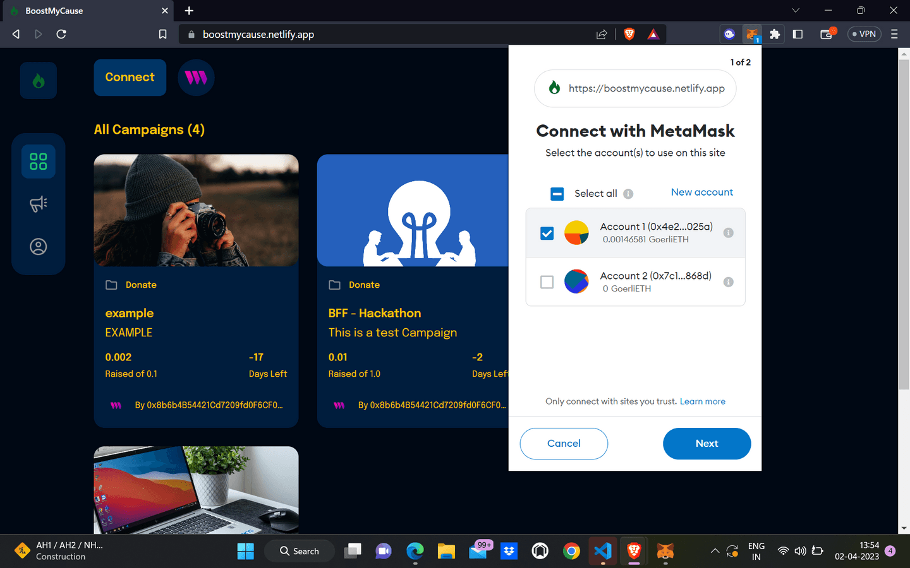Click the purple extension icon beside MetaMask

tap(730, 35)
